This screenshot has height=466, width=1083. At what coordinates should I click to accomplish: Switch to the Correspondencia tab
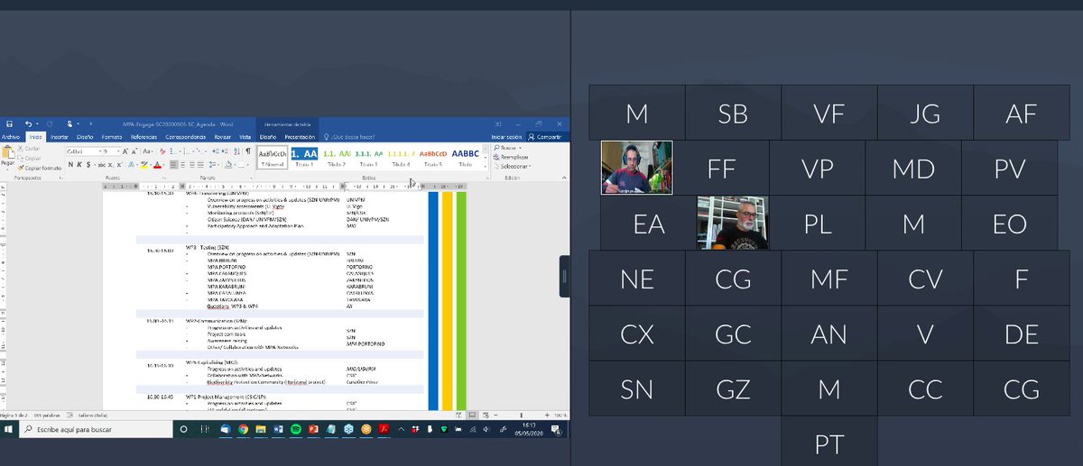point(185,137)
